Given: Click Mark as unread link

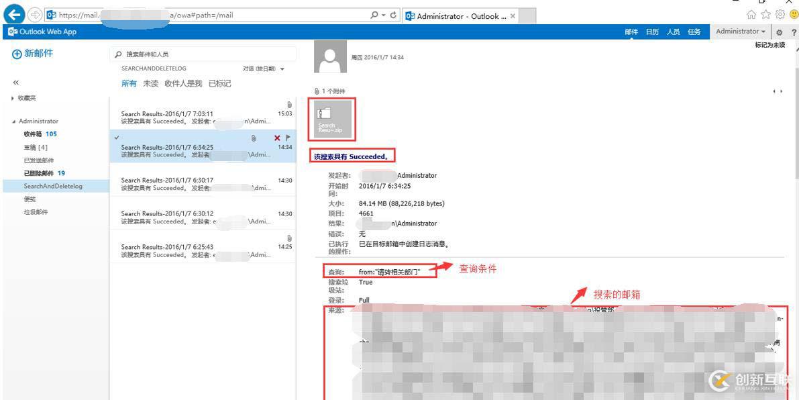Looking at the screenshot, I should tap(770, 45).
